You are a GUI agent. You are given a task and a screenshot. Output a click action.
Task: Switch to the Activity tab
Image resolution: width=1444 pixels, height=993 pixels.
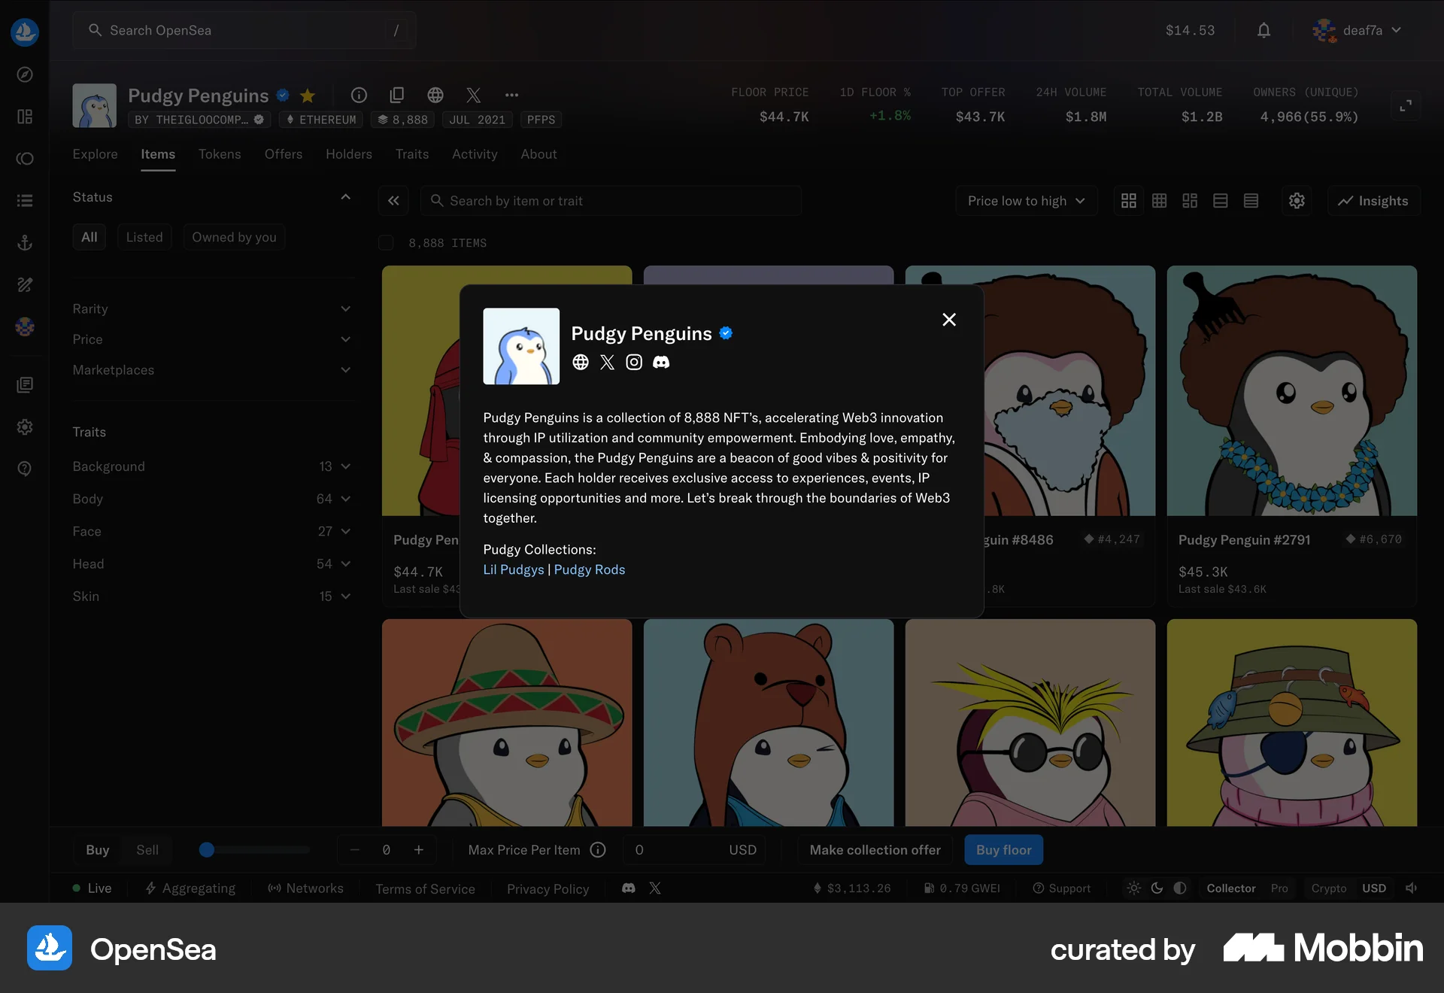coord(475,154)
